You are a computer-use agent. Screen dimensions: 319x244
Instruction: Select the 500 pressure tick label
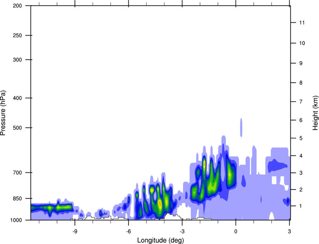(17, 128)
